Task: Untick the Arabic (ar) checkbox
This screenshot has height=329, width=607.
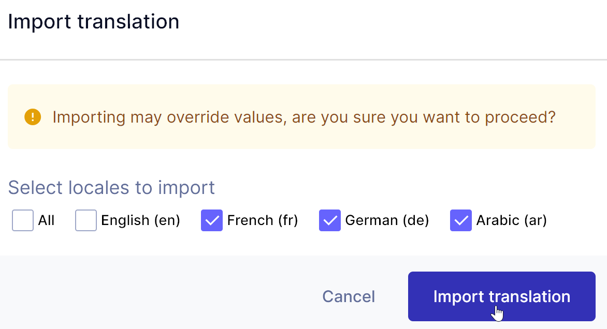Action: click(x=461, y=220)
